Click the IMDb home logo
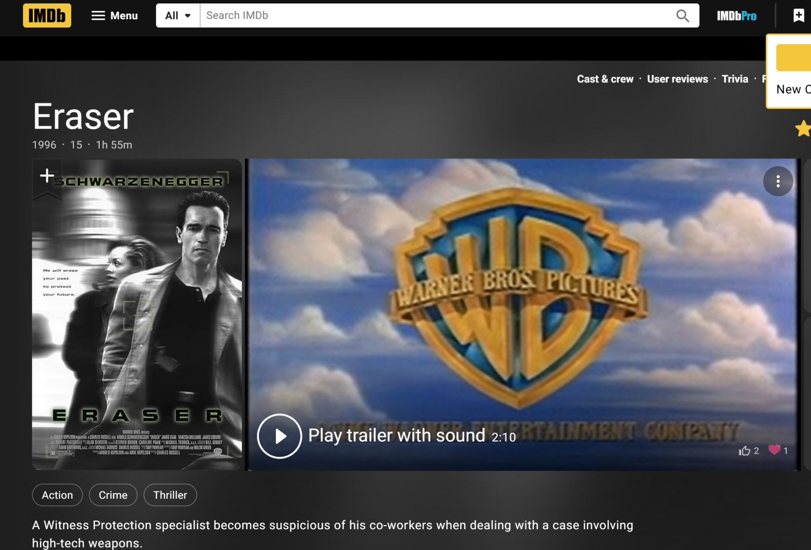811x550 pixels. coord(47,16)
